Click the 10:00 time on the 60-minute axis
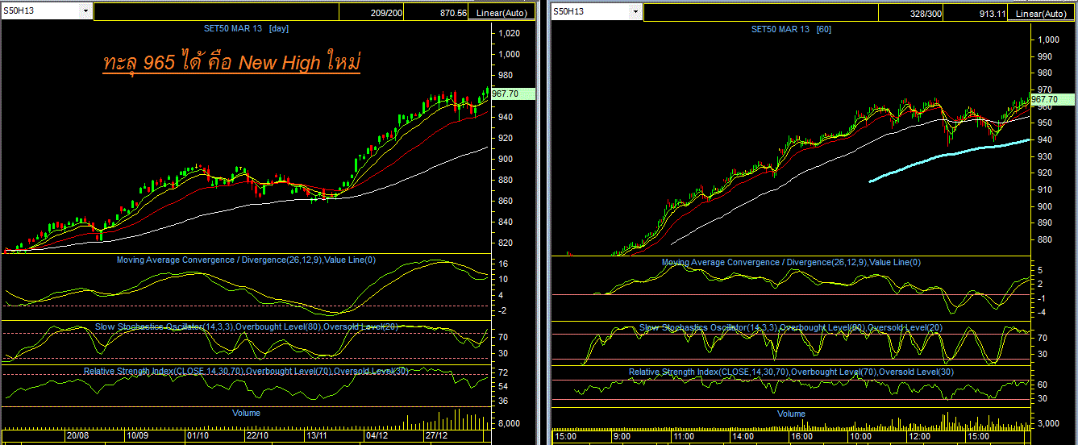 862,436
